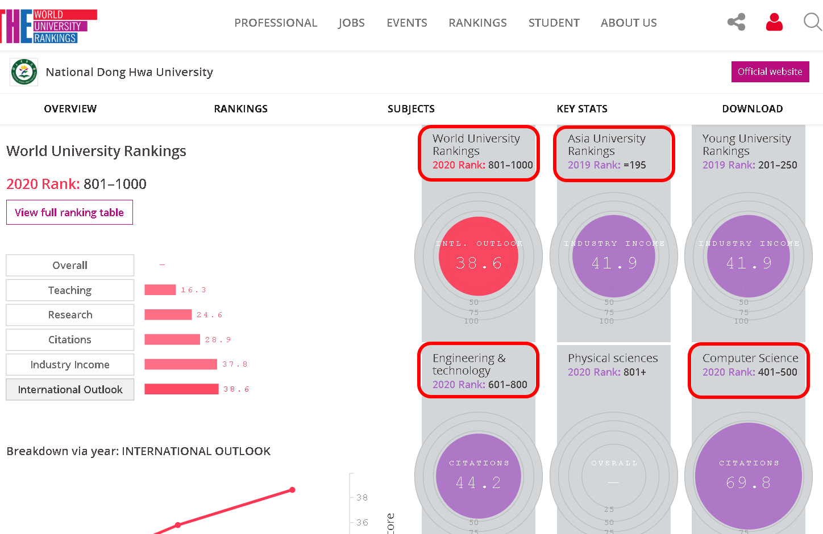This screenshot has height=534, width=823.
Task: Click Asia card Industry Income 41.9 circle
Action: (614, 257)
